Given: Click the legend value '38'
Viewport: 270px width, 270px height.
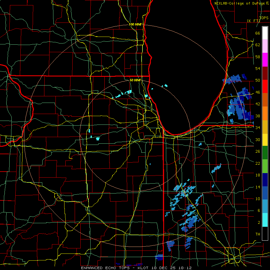Looking at the screenshot, I should pyautogui.click(x=258, y=116).
